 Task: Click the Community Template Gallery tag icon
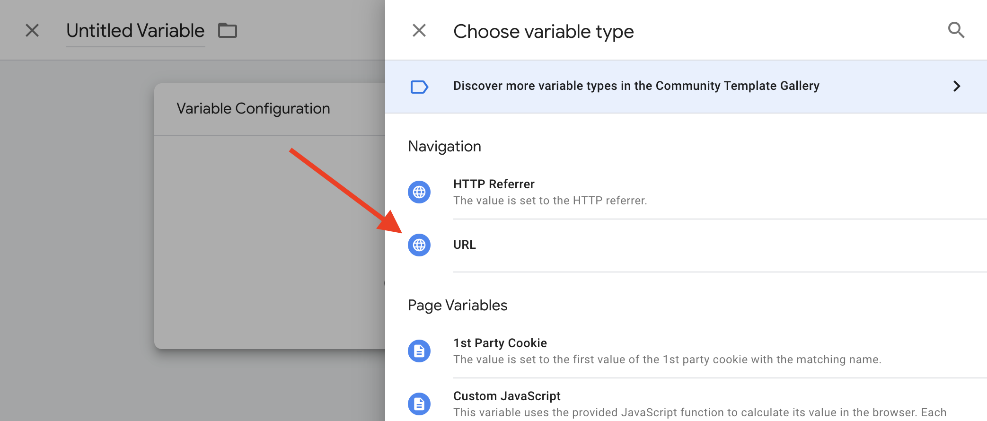(419, 87)
